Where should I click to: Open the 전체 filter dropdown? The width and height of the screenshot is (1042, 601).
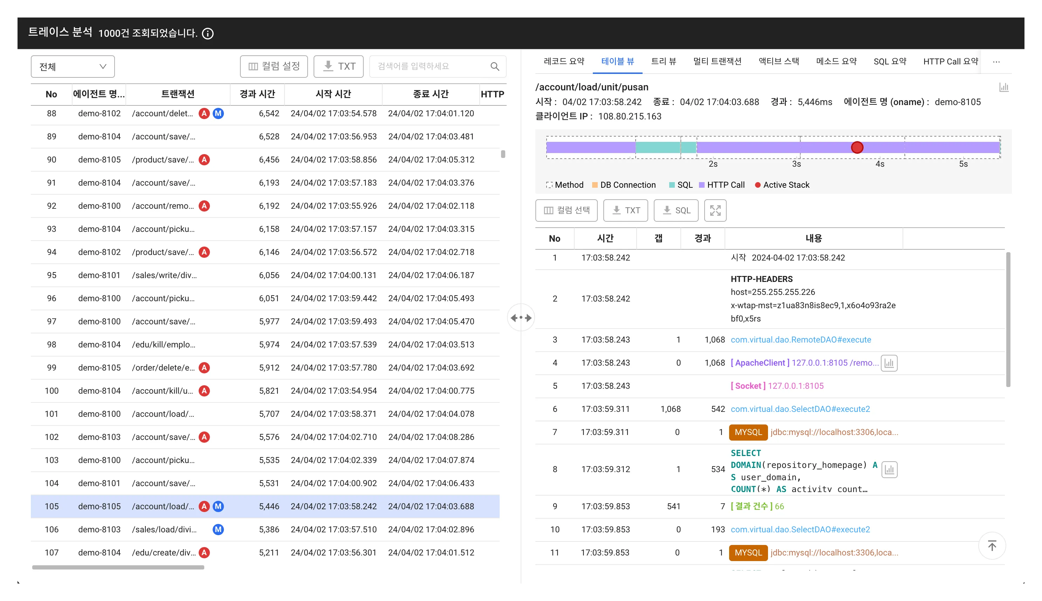73,67
